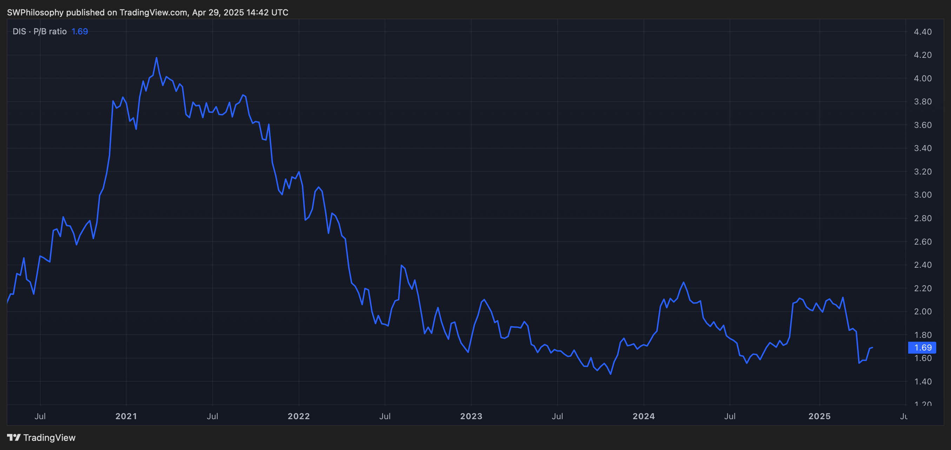
Task: Click the highest peak of the blue line
Action: (x=157, y=58)
